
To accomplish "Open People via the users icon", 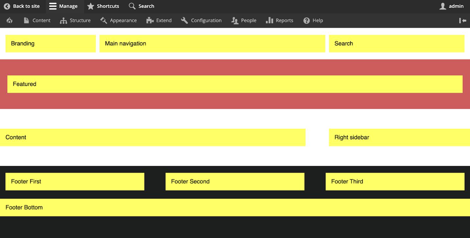I will [235, 20].
